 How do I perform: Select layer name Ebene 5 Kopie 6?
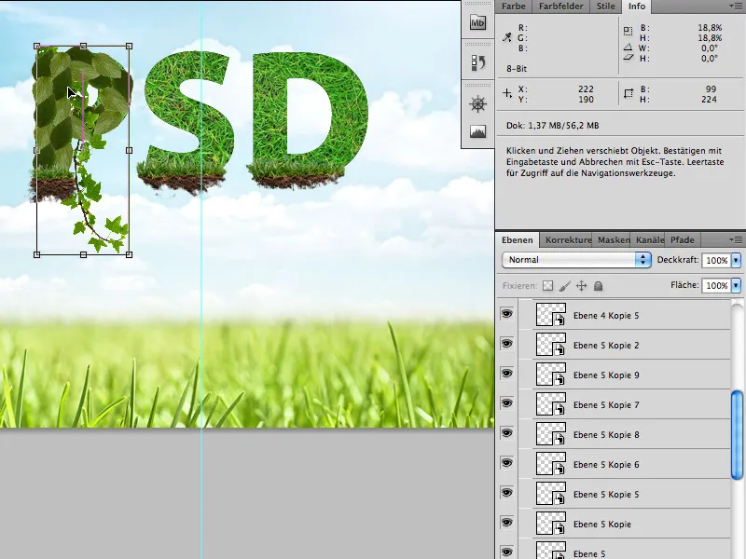coord(606,464)
